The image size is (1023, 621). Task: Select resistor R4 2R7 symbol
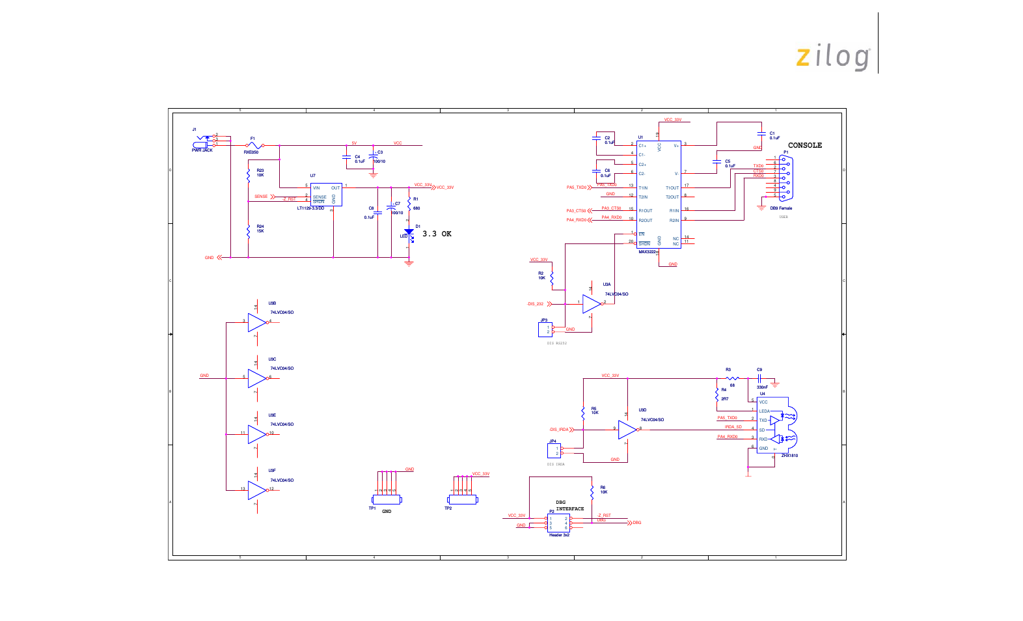click(x=716, y=394)
